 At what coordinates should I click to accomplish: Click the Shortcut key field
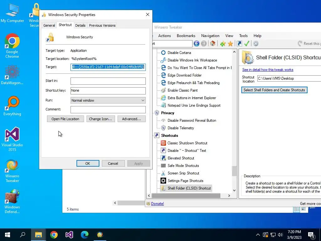108,91
